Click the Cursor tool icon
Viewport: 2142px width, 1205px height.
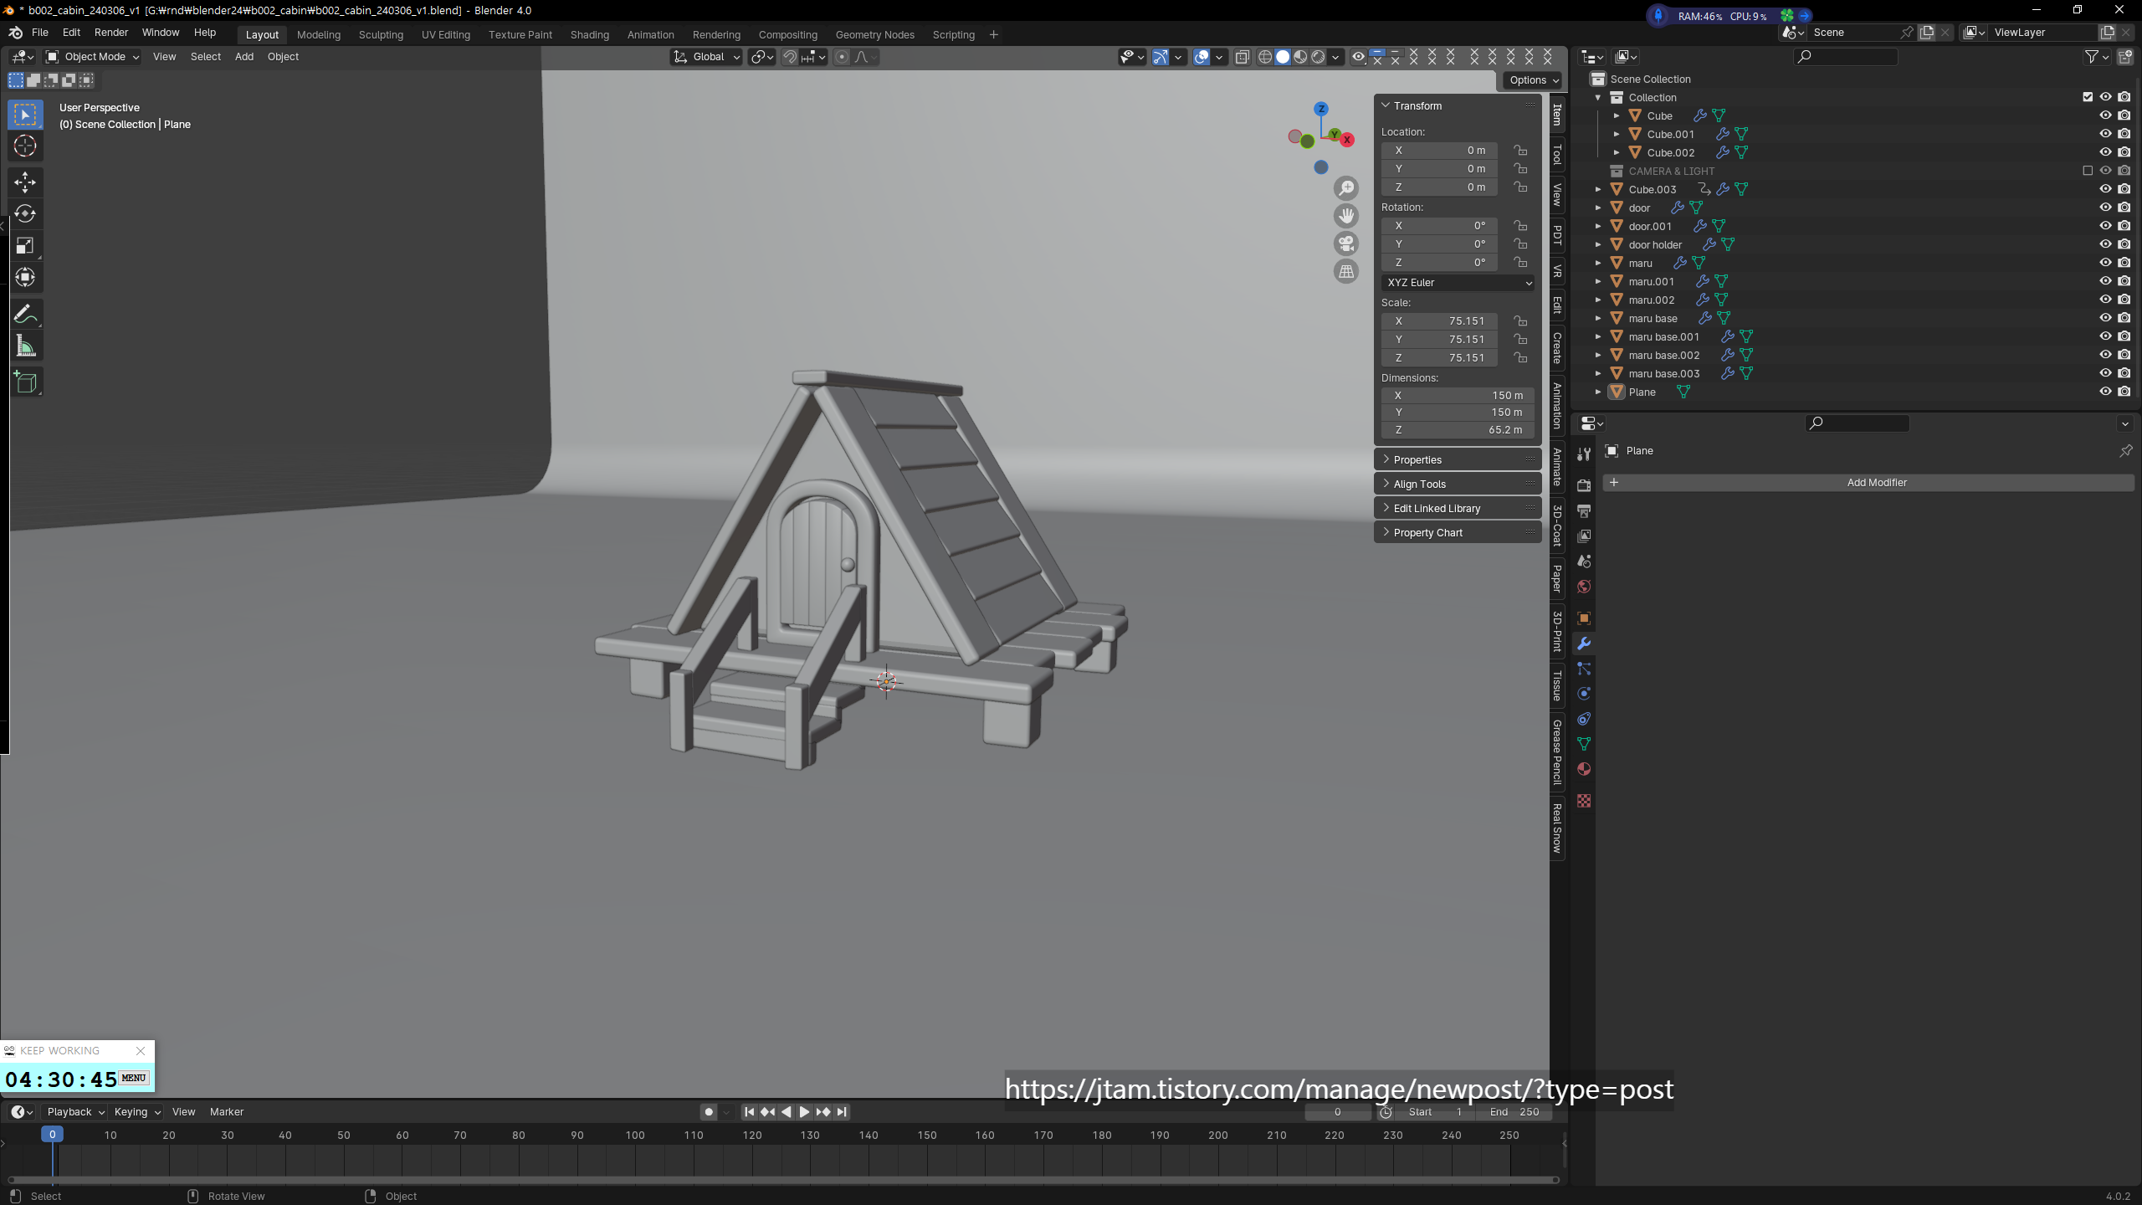click(25, 146)
